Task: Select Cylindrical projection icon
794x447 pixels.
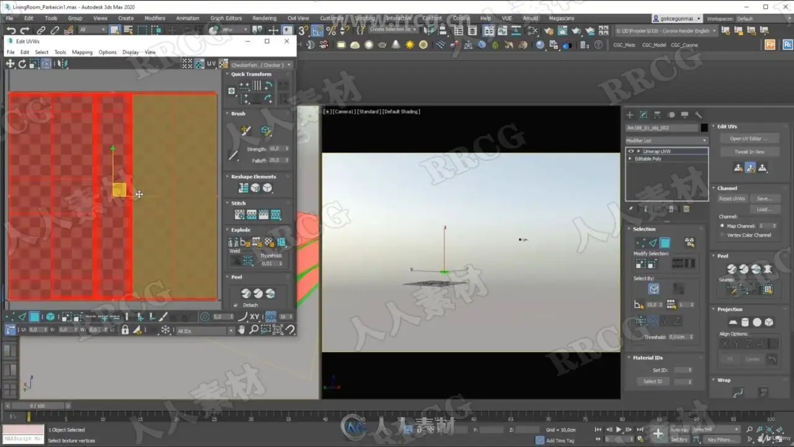Action: [x=744, y=322]
